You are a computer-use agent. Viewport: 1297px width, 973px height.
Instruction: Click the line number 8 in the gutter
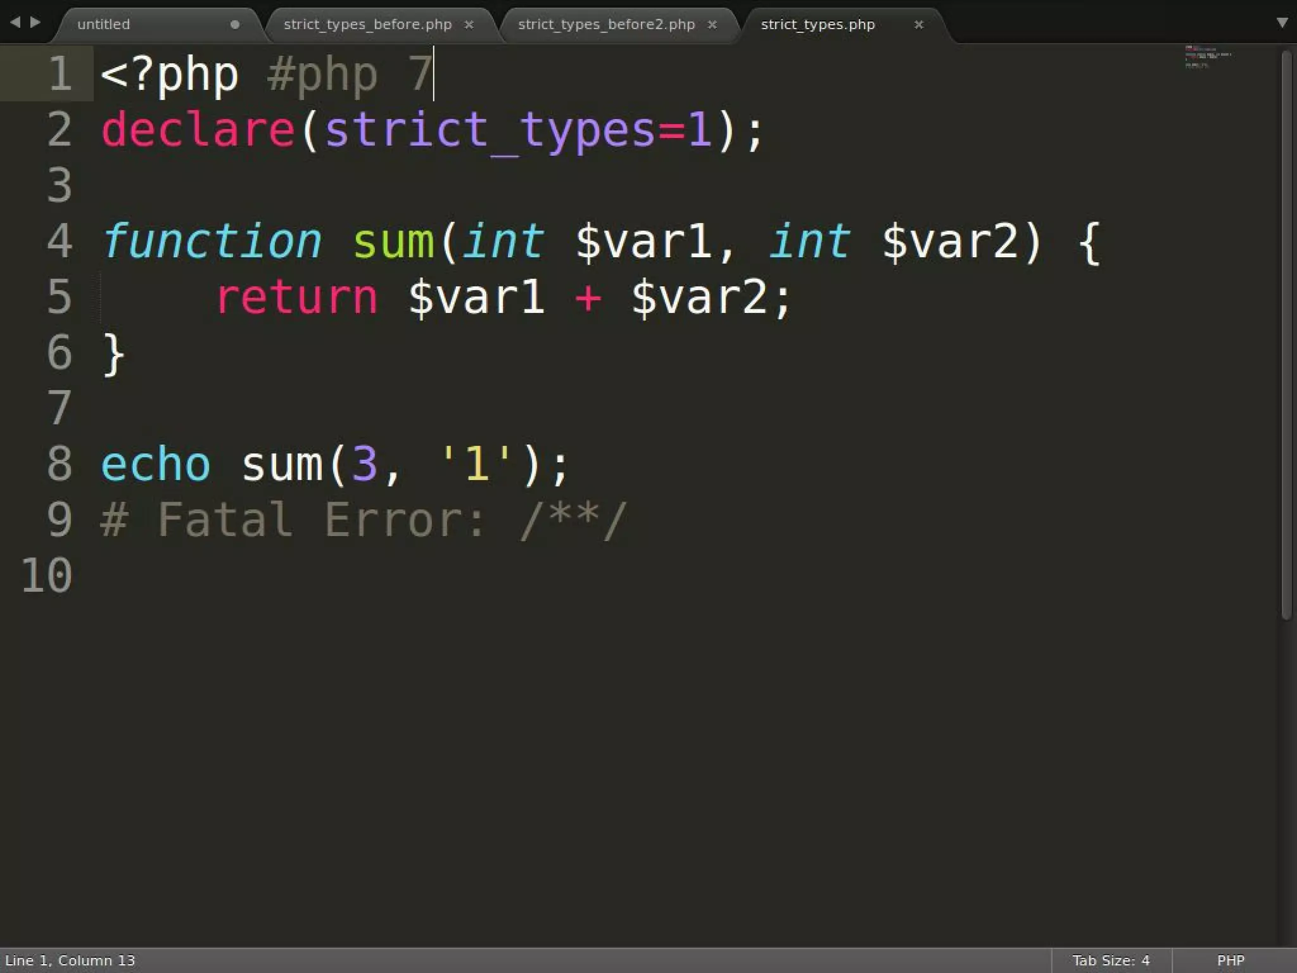click(x=60, y=464)
